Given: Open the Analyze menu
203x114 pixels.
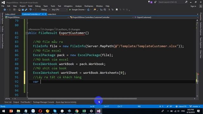Looking at the screenshot, I should 78,6.
